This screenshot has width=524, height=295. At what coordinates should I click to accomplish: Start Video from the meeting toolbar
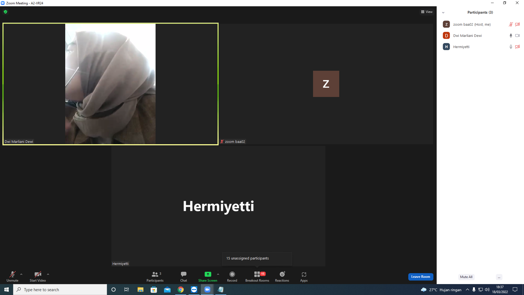click(x=38, y=276)
